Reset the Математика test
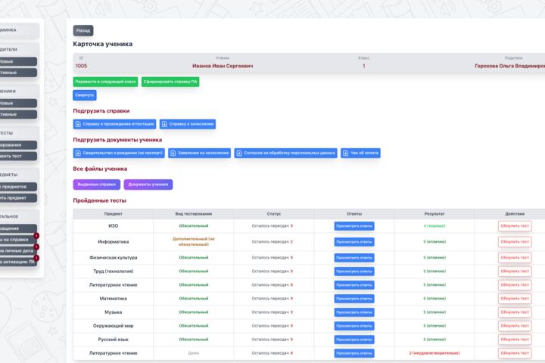This screenshot has width=545, height=363. (515, 299)
